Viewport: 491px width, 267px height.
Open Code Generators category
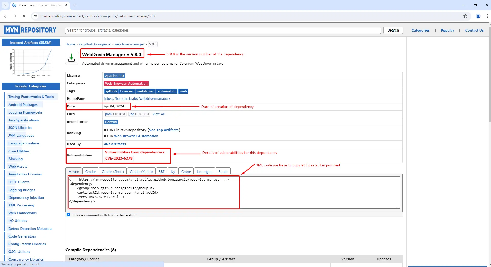tap(22, 236)
